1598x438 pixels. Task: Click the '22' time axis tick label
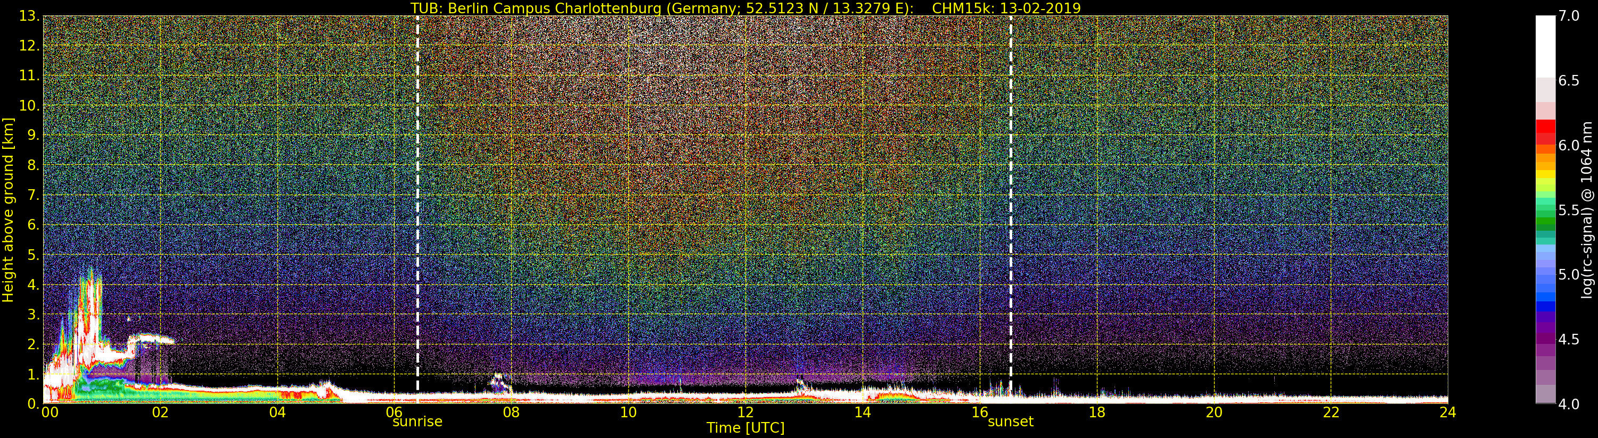pos(1331,412)
